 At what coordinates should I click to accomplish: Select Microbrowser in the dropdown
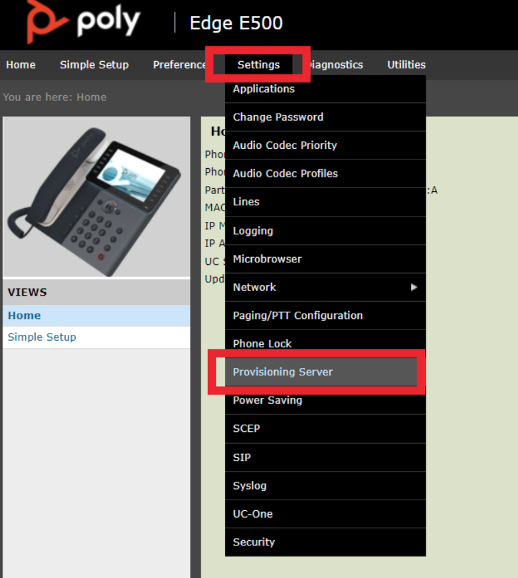point(325,259)
